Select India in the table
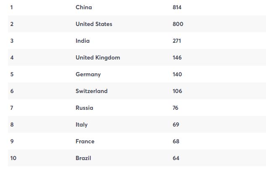The width and height of the screenshot is (266, 181). click(83, 41)
